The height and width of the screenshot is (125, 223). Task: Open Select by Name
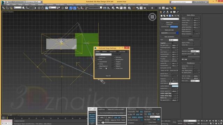click(27, 8)
